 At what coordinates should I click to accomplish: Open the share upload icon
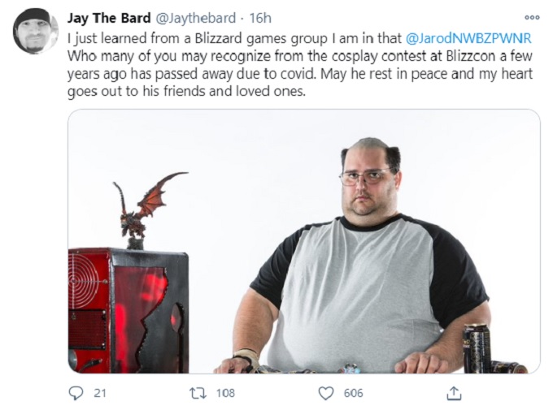[454, 393]
